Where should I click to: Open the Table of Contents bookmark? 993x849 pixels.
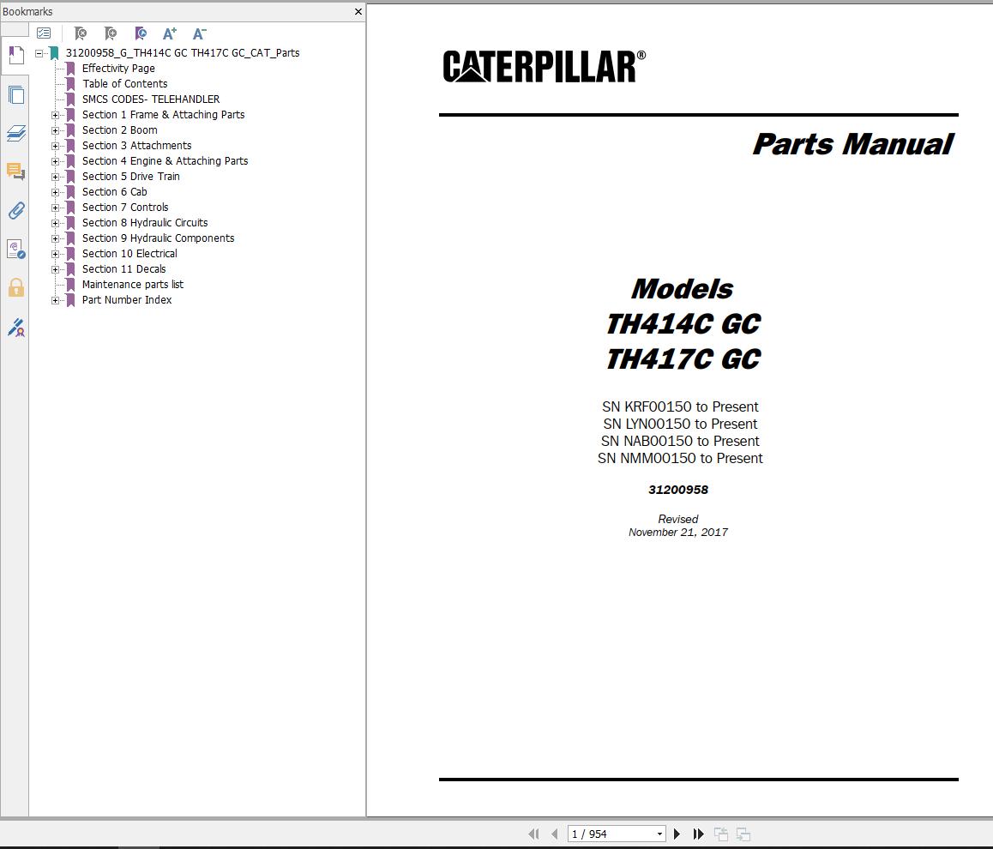click(124, 83)
